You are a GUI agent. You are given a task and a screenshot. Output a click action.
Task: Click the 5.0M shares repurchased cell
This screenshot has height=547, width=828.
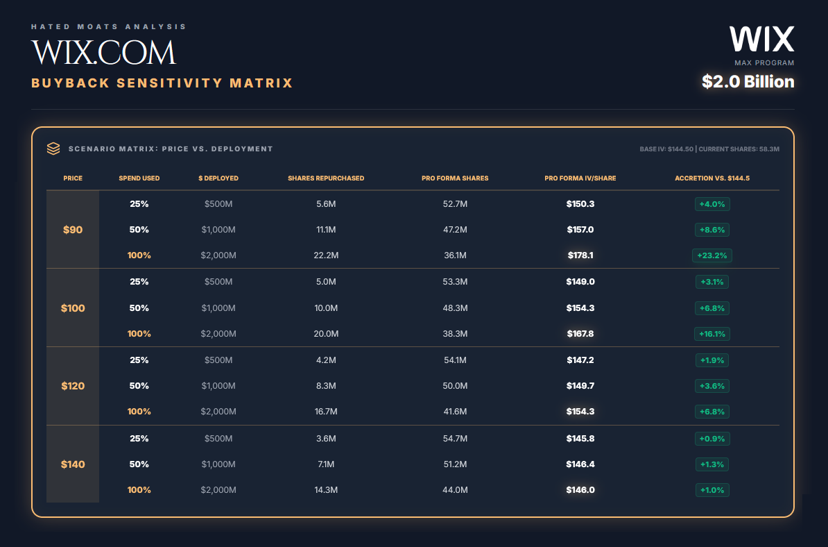(x=326, y=282)
